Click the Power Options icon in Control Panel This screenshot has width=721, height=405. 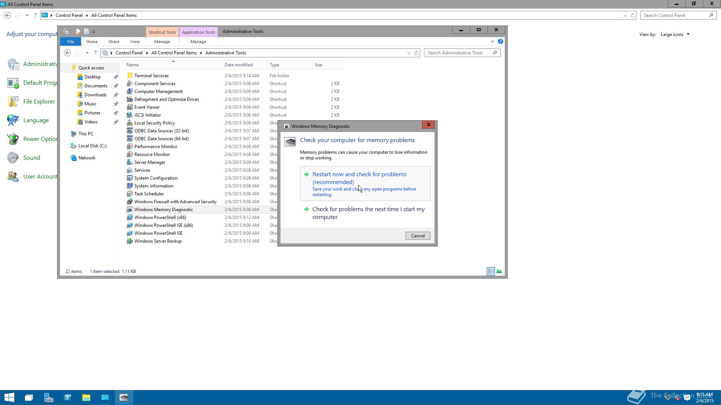pos(13,139)
